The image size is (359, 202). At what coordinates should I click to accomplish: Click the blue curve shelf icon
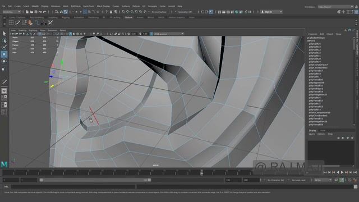pyautogui.click(x=37, y=22)
